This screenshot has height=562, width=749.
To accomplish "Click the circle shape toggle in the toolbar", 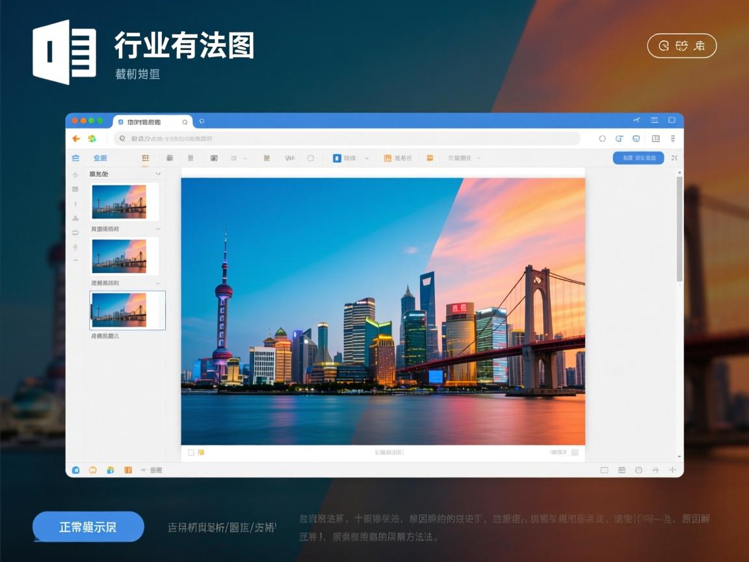I will 311,158.
